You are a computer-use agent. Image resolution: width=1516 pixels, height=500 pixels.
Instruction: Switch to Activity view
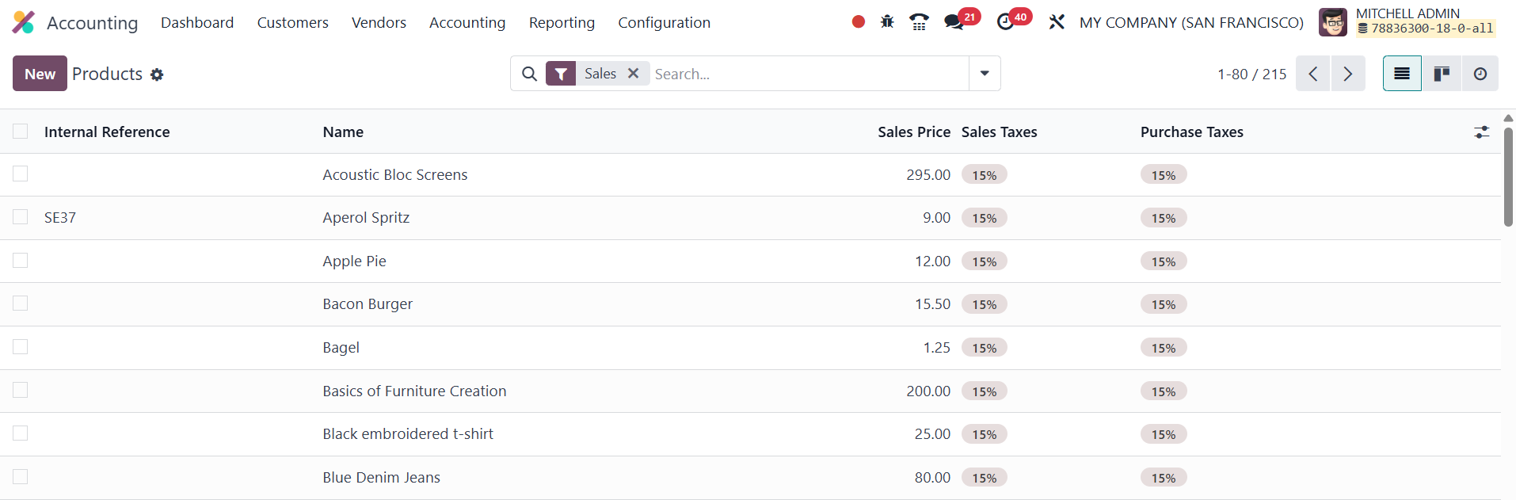tap(1480, 74)
